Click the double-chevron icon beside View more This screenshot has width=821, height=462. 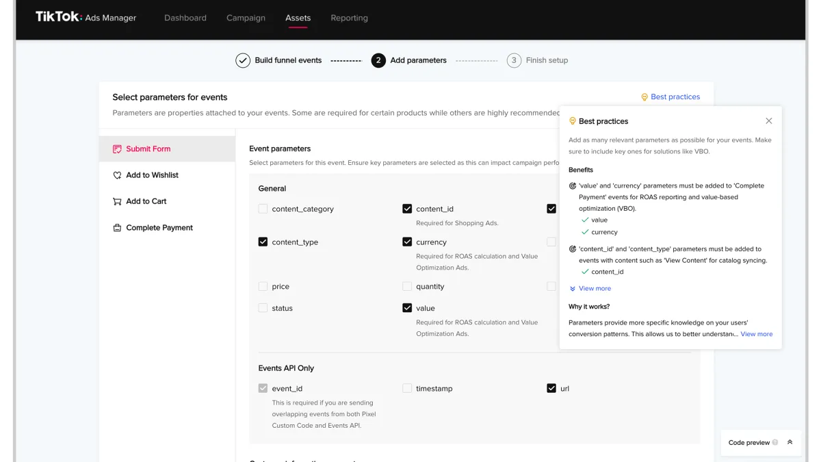(x=573, y=289)
